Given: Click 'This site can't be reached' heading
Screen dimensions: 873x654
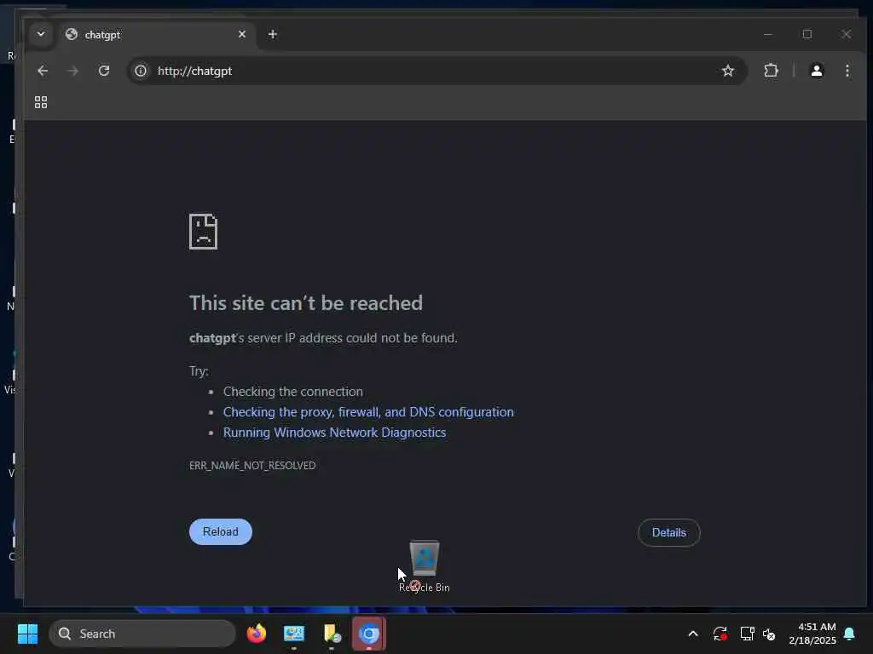Looking at the screenshot, I should pyautogui.click(x=306, y=303).
